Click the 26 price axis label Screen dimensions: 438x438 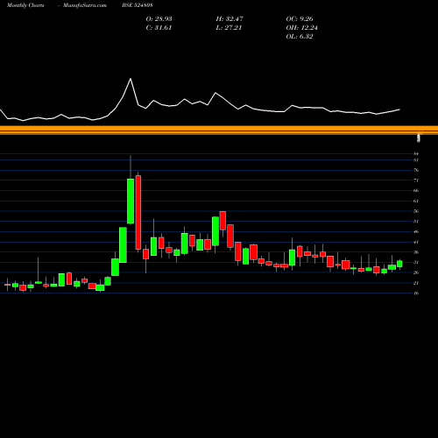[x=416, y=272]
